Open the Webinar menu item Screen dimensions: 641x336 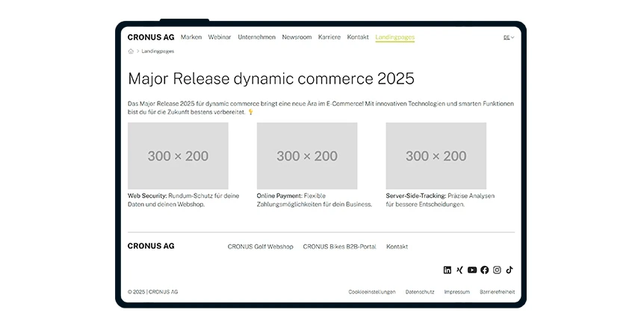(x=220, y=37)
